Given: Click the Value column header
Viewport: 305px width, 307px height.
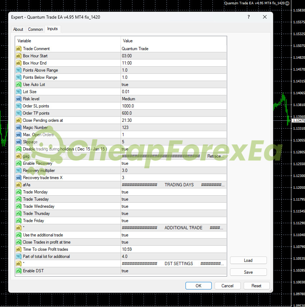Looking at the screenshot, I should [174, 41].
